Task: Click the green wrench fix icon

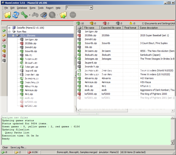Action: (x=24, y=15)
